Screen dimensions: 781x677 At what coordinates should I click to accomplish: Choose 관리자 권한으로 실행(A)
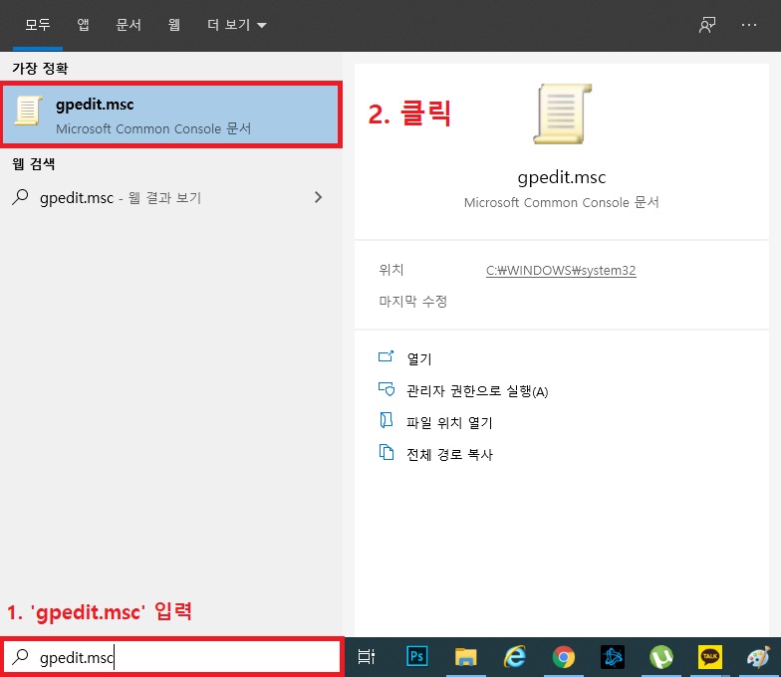click(x=477, y=390)
